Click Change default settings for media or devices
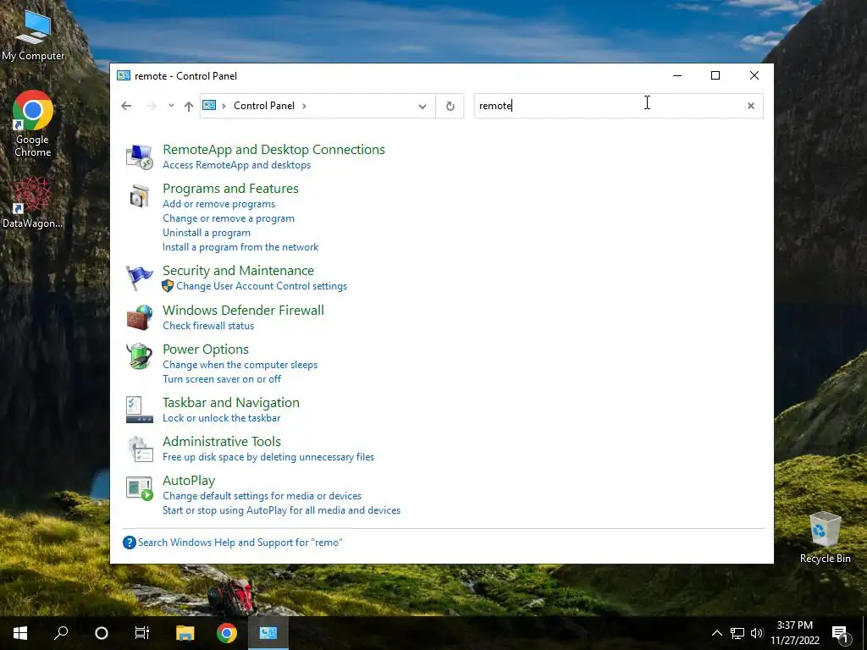This screenshot has width=867, height=650. [262, 496]
